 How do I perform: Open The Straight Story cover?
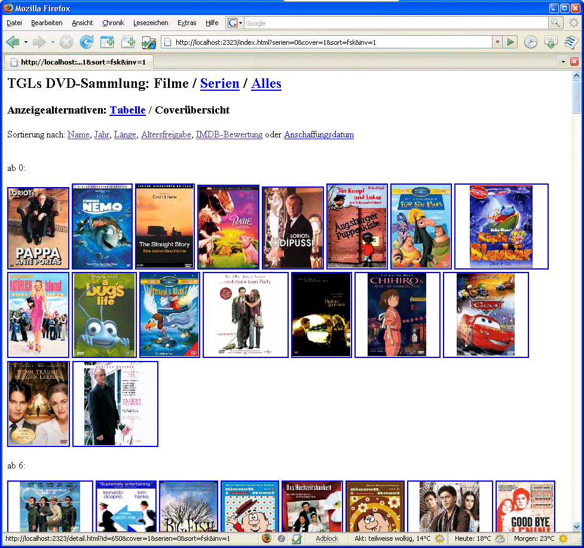point(165,226)
